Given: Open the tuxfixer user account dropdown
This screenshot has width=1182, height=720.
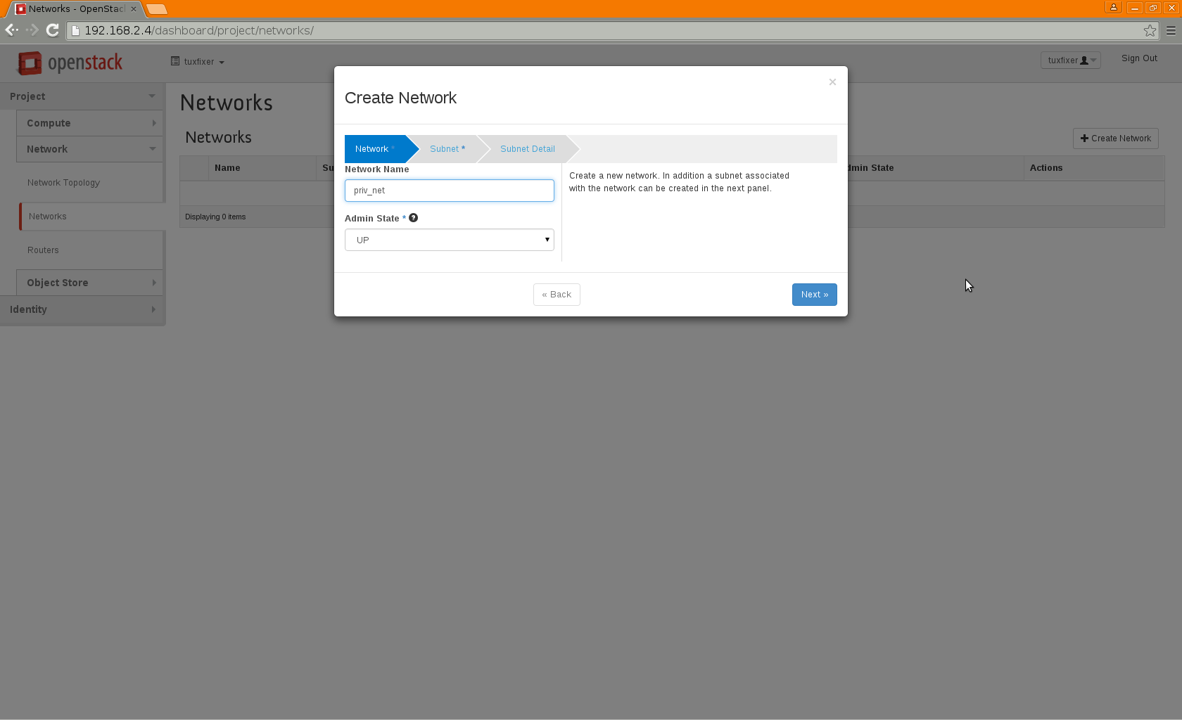Looking at the screenshot, I should tap(1070, 60).
